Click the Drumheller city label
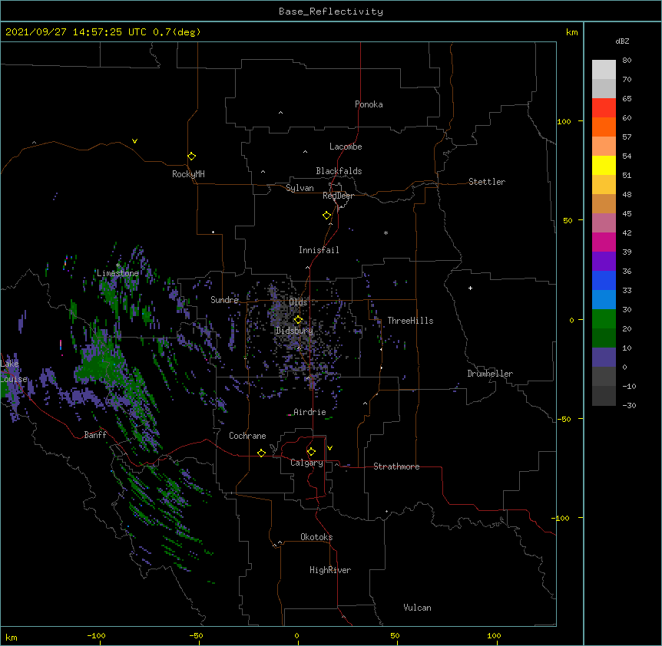662x646 pixels. 490,374
